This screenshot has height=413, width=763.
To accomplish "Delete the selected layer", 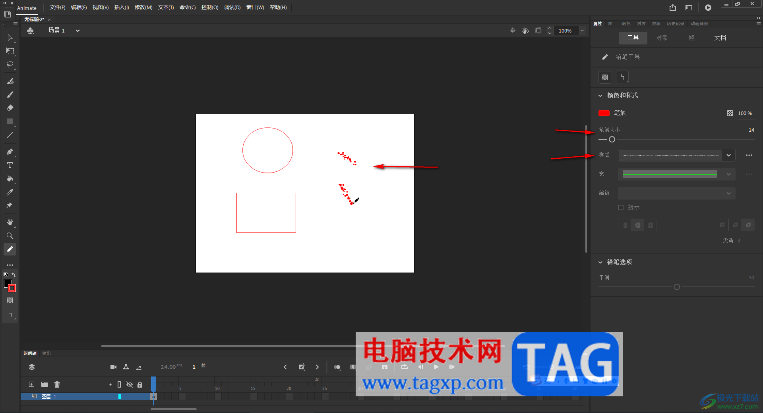I will point(57,384).
